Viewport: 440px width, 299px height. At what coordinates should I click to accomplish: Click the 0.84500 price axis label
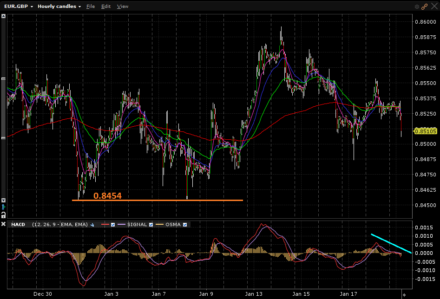tap(426, 205)
